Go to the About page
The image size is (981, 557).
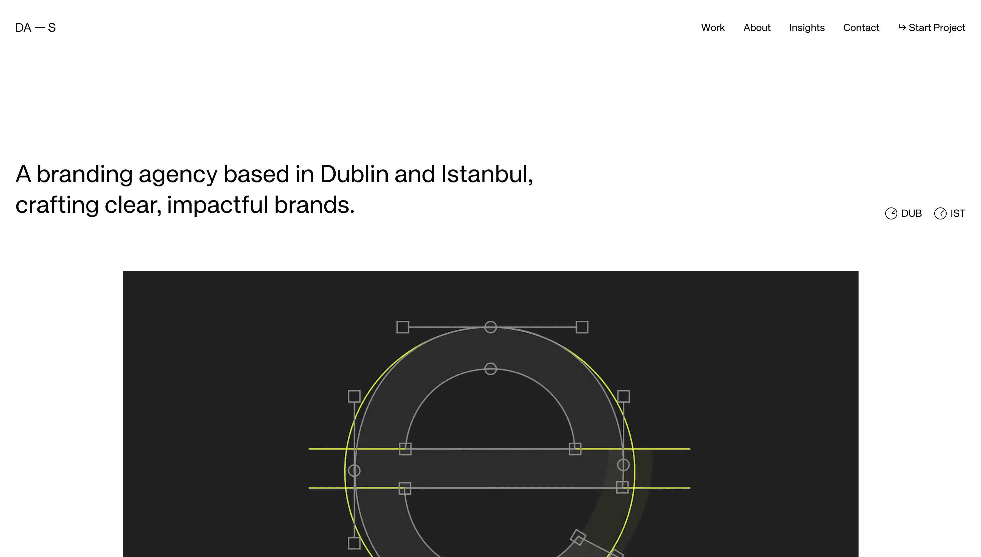pyautogui.click(x=757, y=28)
